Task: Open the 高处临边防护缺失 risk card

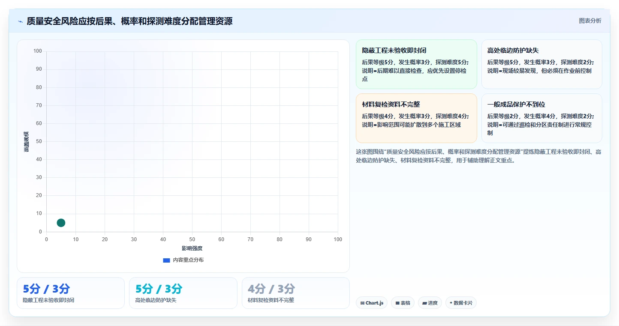Action: click(x=542, y=64)
